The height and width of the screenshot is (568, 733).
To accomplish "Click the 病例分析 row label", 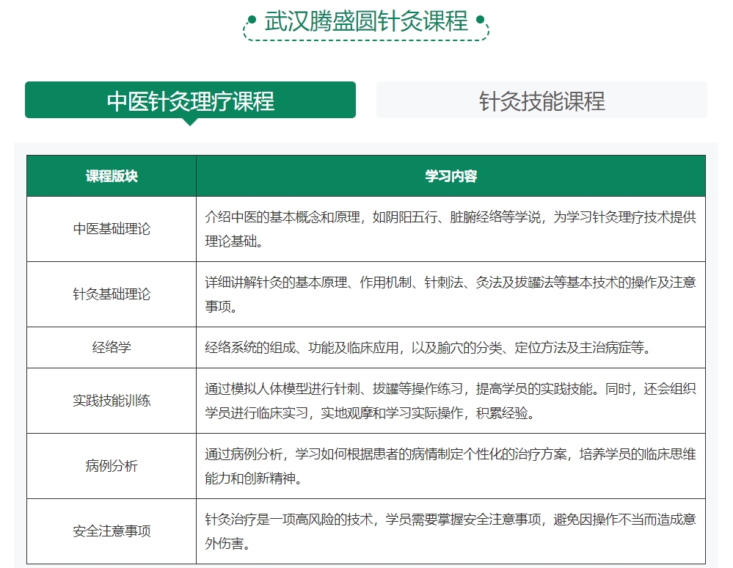I will 112,466.
